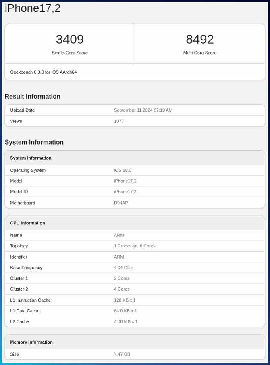Screen dimensions: 270x365
Task: Click the Base Frequency label
Action: (x=26, y=268)
